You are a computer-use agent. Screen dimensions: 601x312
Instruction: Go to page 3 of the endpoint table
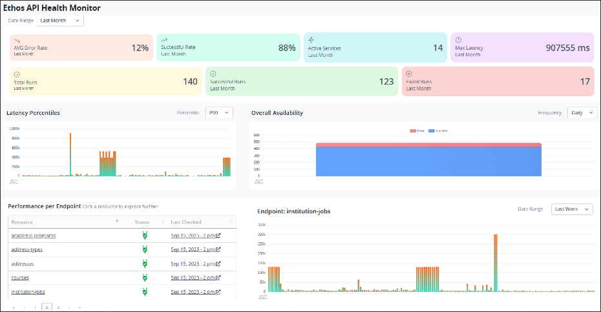click(58, 307)
